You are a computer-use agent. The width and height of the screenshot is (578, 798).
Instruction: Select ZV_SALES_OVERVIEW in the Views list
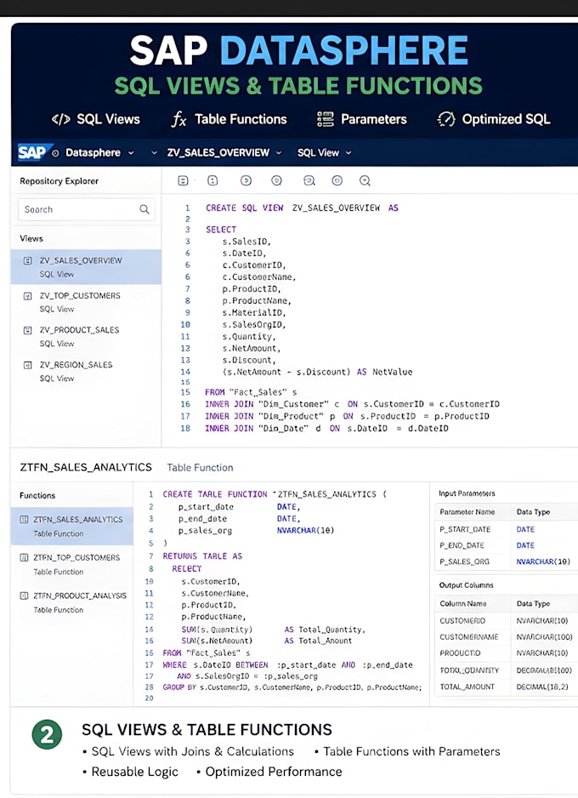(x=86, y=266)
